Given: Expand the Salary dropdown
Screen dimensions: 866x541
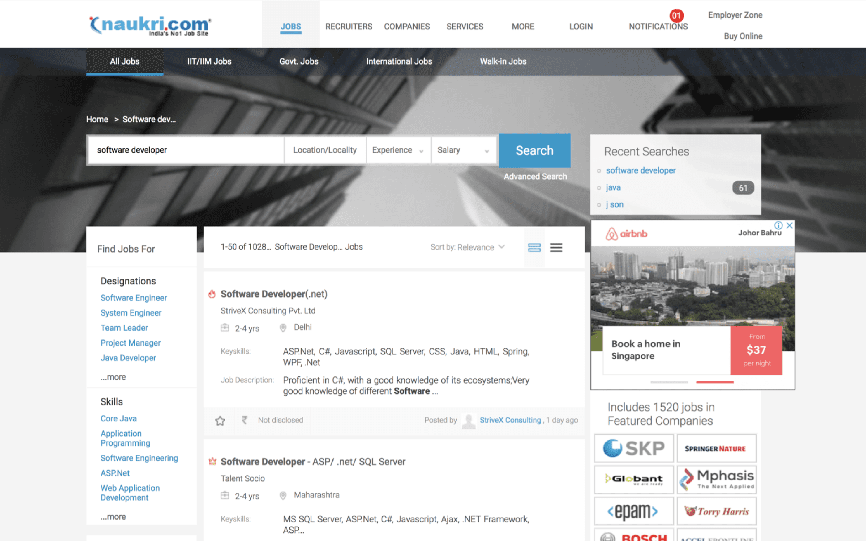Looking at the screenshot, I should click(x=463, y=150).
